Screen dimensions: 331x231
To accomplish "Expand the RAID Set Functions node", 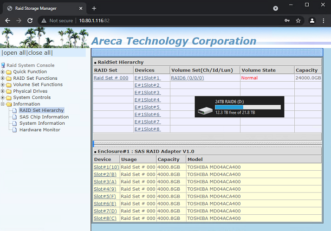I will [2, 78].
